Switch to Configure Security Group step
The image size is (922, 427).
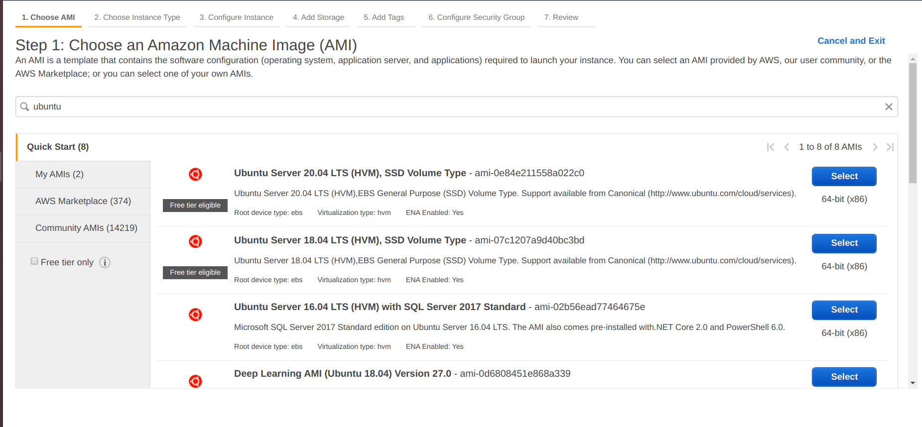[x=476, y=17]
